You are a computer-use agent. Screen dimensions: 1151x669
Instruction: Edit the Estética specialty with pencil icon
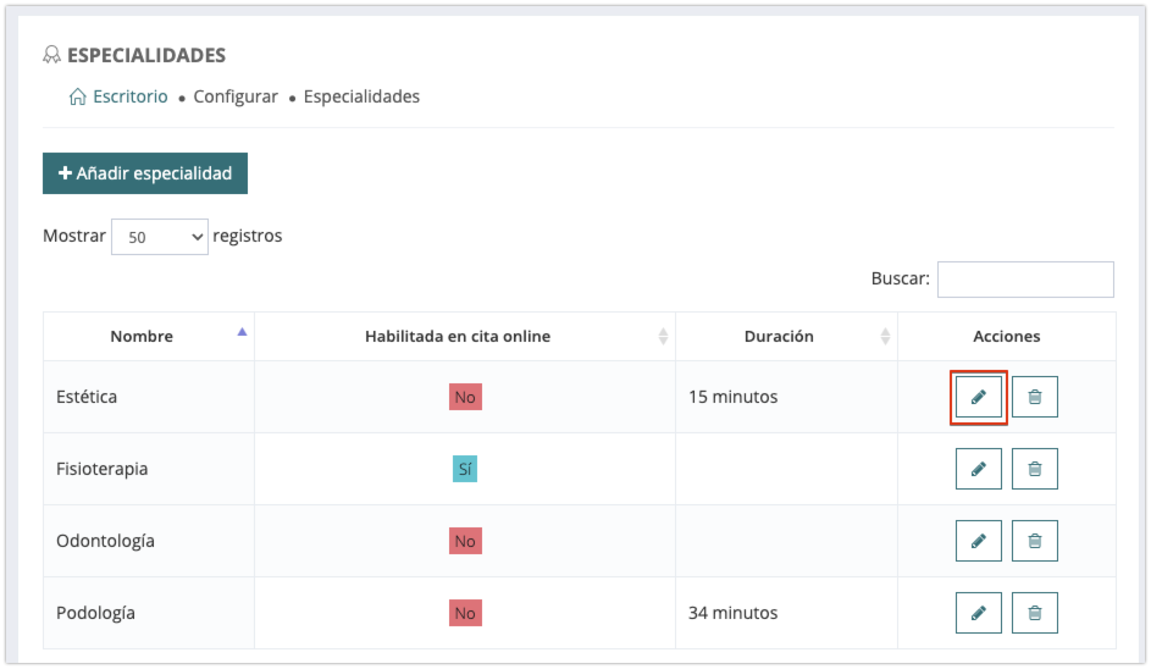point(978,397)
